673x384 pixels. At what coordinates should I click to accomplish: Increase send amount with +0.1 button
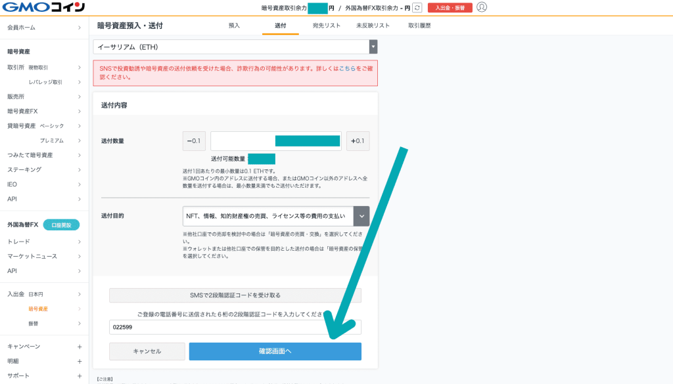click(358, 141)
